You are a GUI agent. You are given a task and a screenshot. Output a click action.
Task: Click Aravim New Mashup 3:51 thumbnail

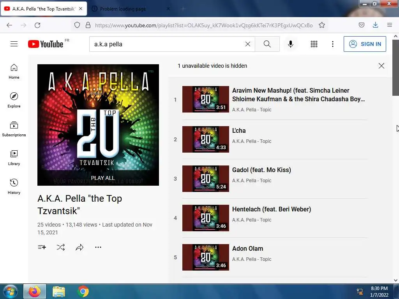pos(206,99)
